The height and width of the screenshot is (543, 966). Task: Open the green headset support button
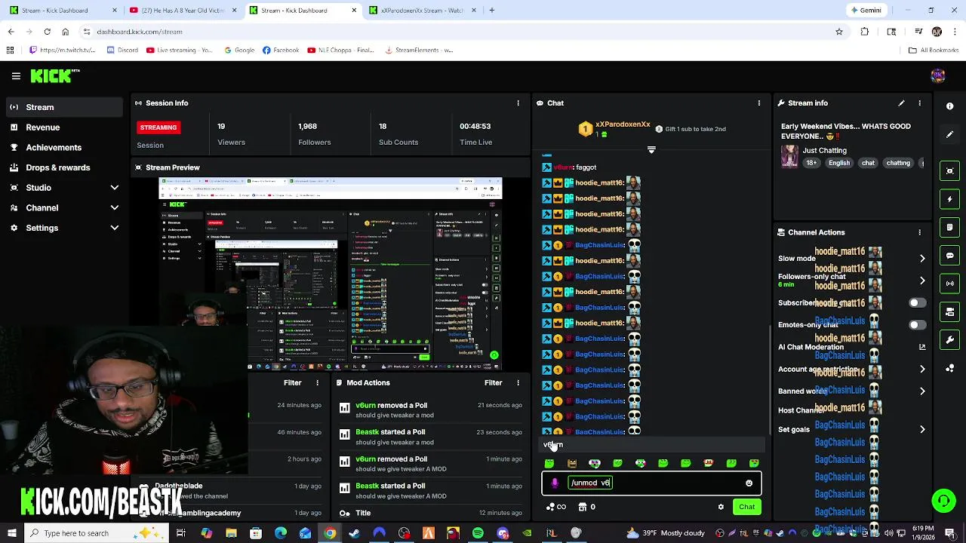(x=943, y=501)
